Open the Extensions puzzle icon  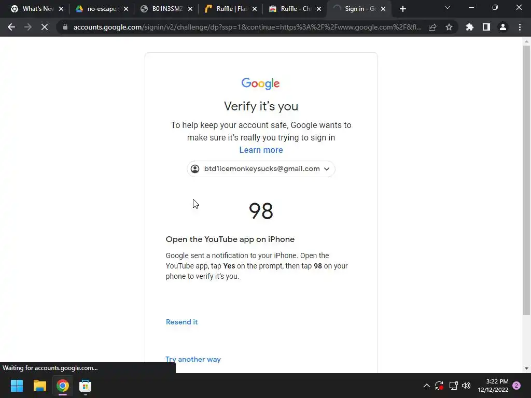[x=469, y=27]
